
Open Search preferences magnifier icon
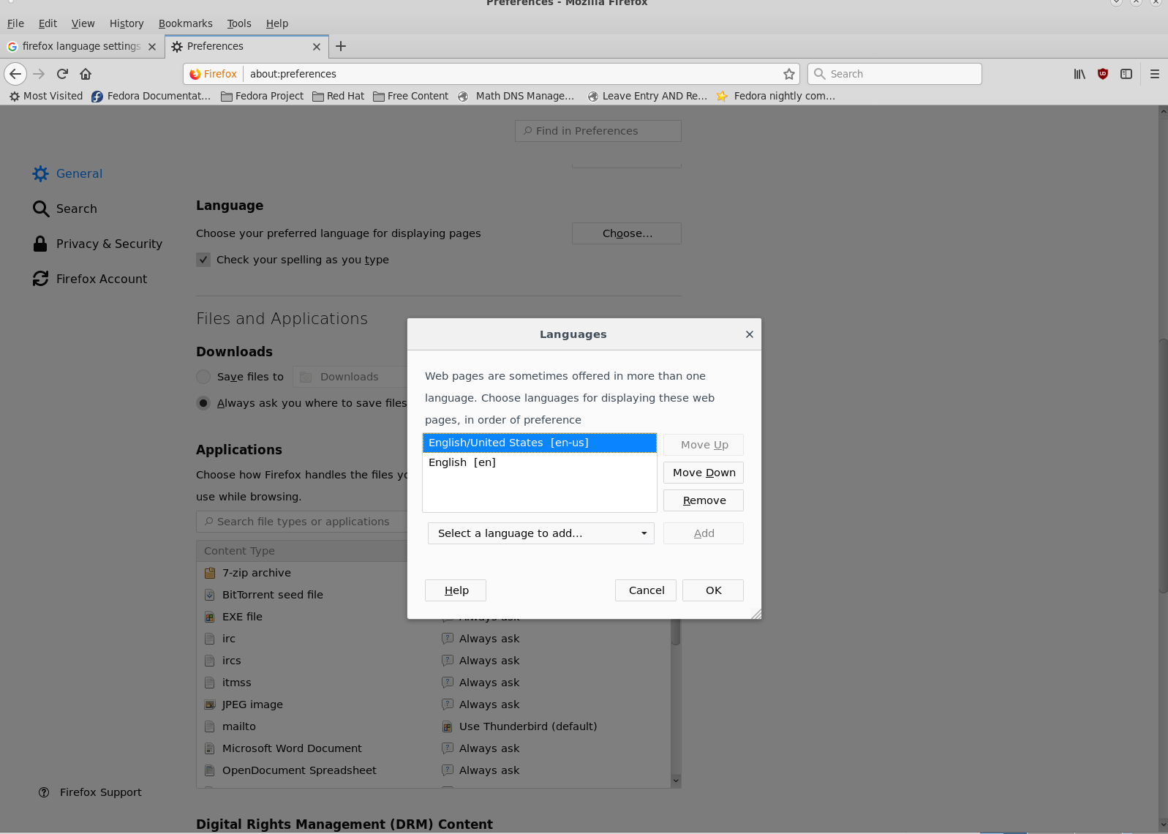coord(41,209)
